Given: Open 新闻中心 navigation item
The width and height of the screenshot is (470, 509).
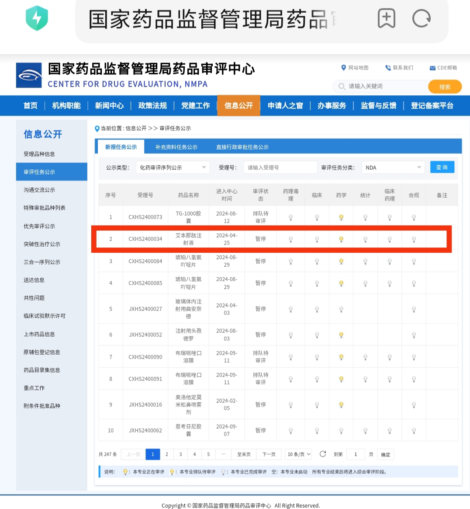Looking at the screenshot, I should coord(109,105).
